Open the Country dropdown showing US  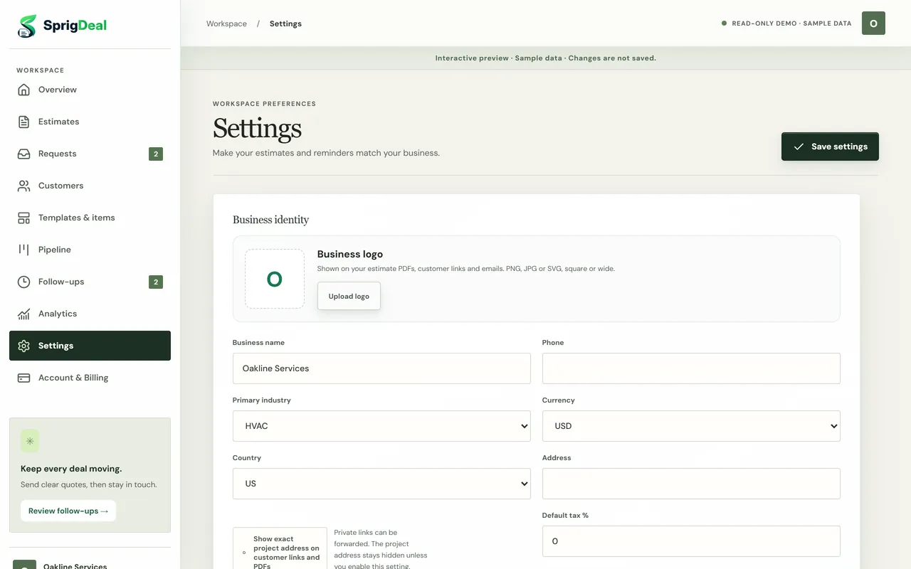point(381,484)
